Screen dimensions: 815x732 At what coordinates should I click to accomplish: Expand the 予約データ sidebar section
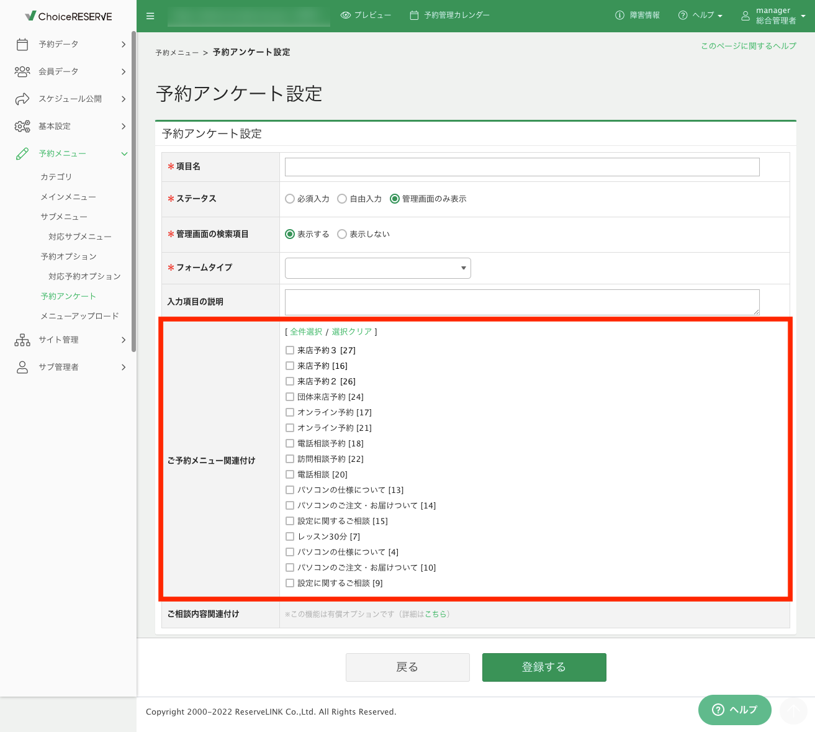[x=124, y=44]
